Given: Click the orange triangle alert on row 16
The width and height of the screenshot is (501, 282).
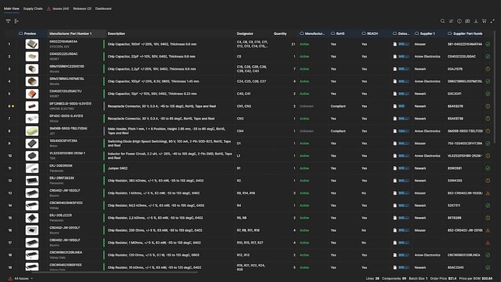Looking at the screenshot, I should point(488,230).
